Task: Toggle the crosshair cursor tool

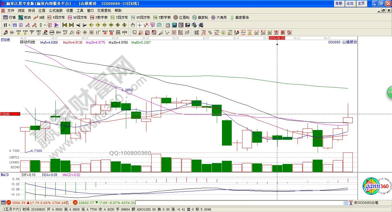Action: 140,25
